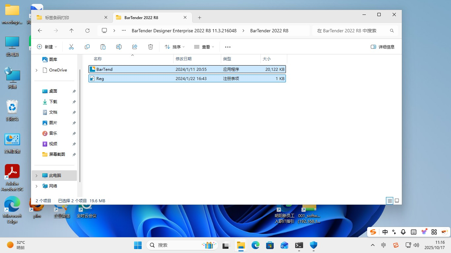Viewport: 451px width, 253px height.
Task: Expand the OneDrive tree node
Action: (x=37, y=70)
